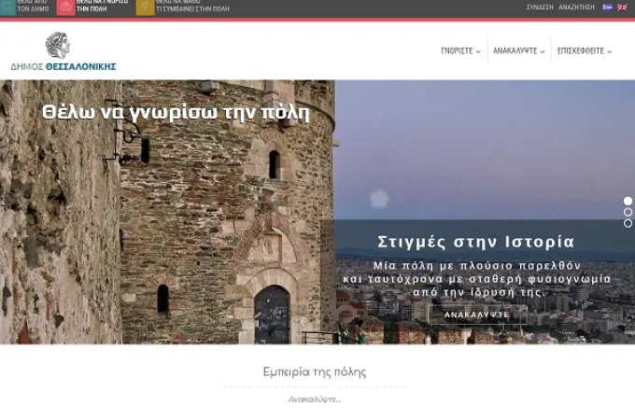
Task: Click the yellow 'what's happening' map pin icon
Action: coord(145,7)
